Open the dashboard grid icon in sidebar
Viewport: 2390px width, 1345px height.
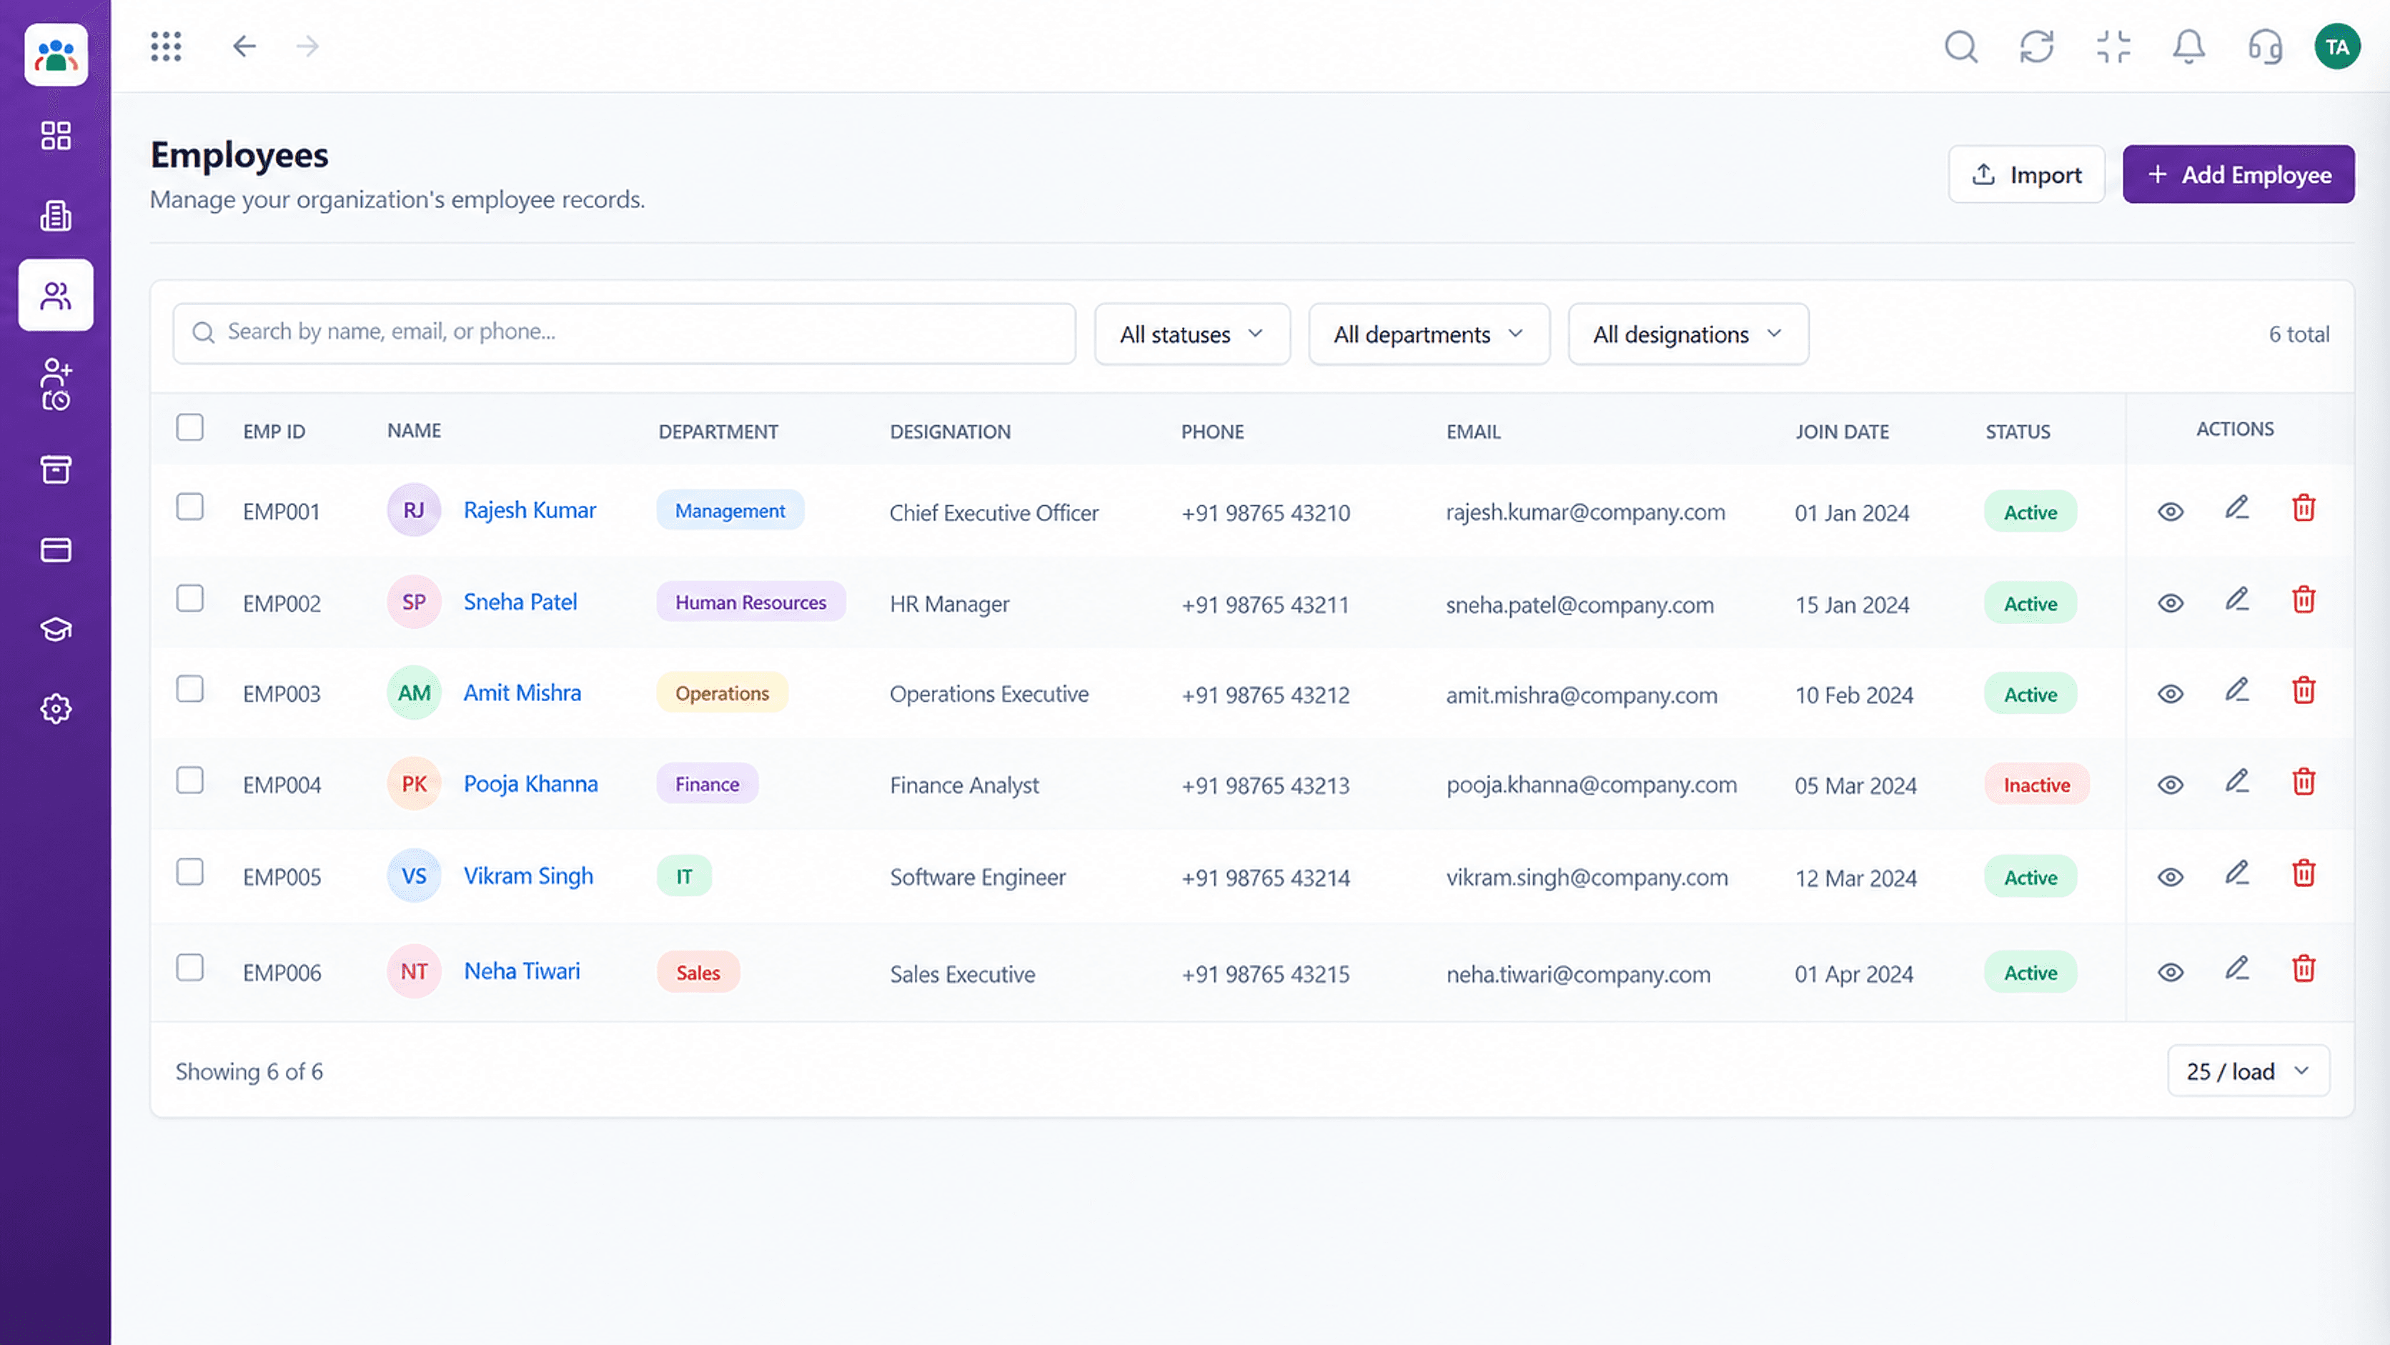pos(56,135)
